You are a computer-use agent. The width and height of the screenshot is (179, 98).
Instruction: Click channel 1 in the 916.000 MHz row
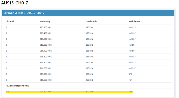click(x=6, y=51)
